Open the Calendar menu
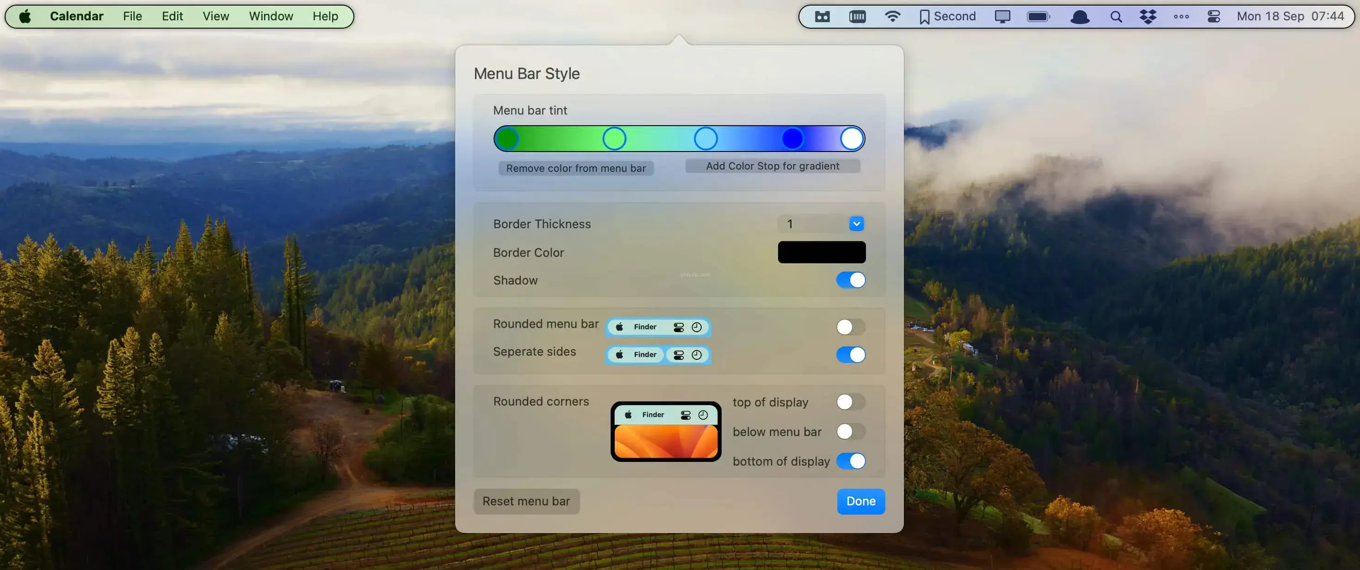This screenshot has height=570, width=1360. (77, 16)
